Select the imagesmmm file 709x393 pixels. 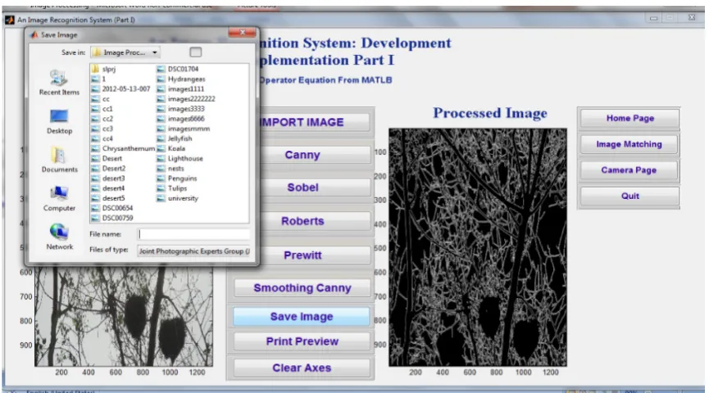click(x=184, y=129)
